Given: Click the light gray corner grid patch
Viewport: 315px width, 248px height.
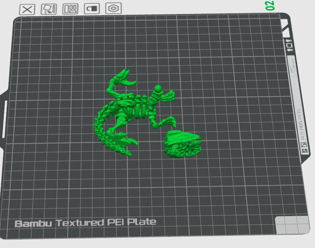Looking at the screenshot, I should [x=292, y=225].
